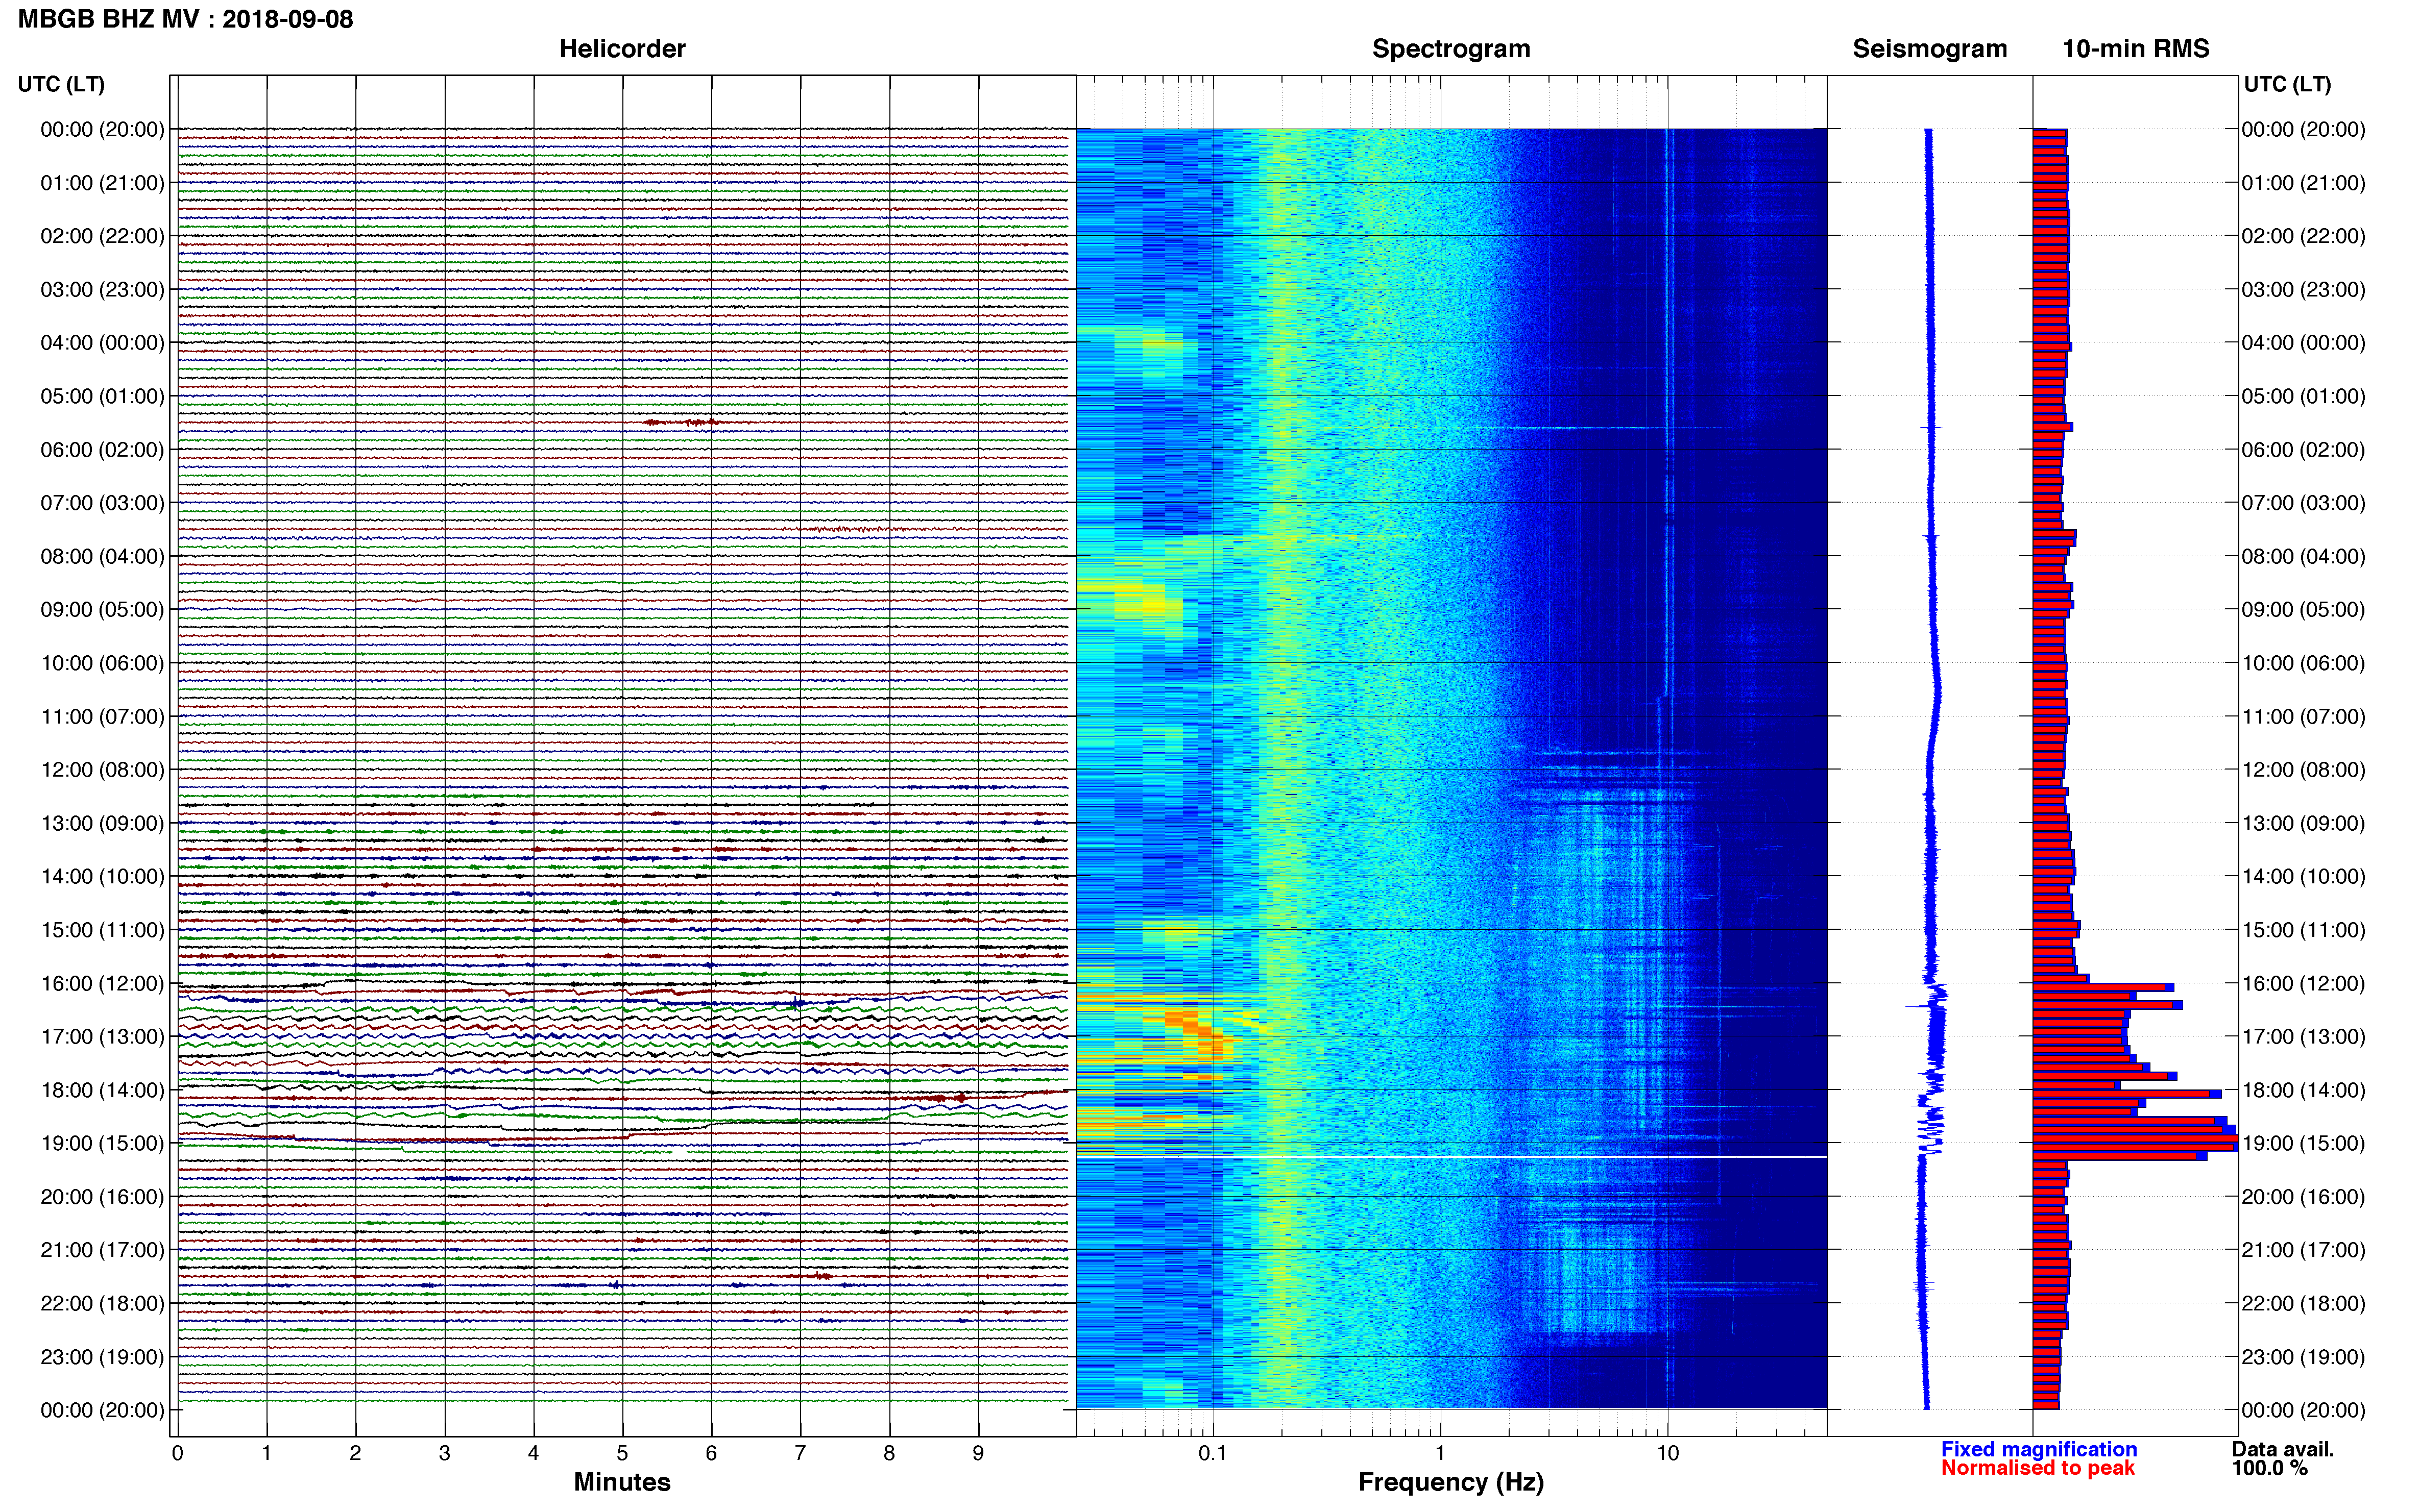This screenshot has height=1512, width=2420.
Task: Click right axis time label '09:00 (05:00)'
Action: point(2304,610)
